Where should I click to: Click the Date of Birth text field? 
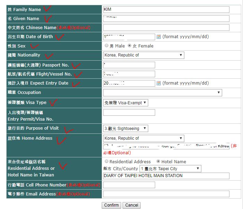click(129, 37)
